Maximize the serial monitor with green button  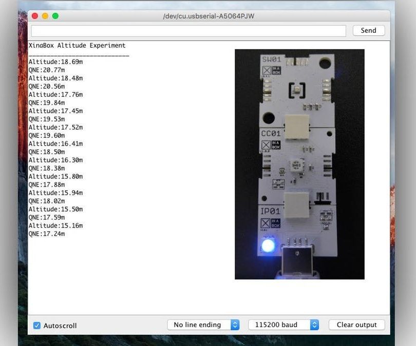pyautogui.click(x=55, y=16)
